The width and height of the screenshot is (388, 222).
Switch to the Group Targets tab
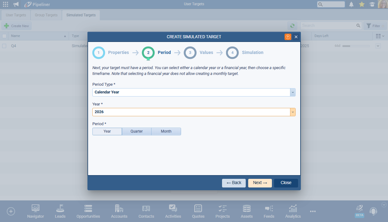click(46, 15)
